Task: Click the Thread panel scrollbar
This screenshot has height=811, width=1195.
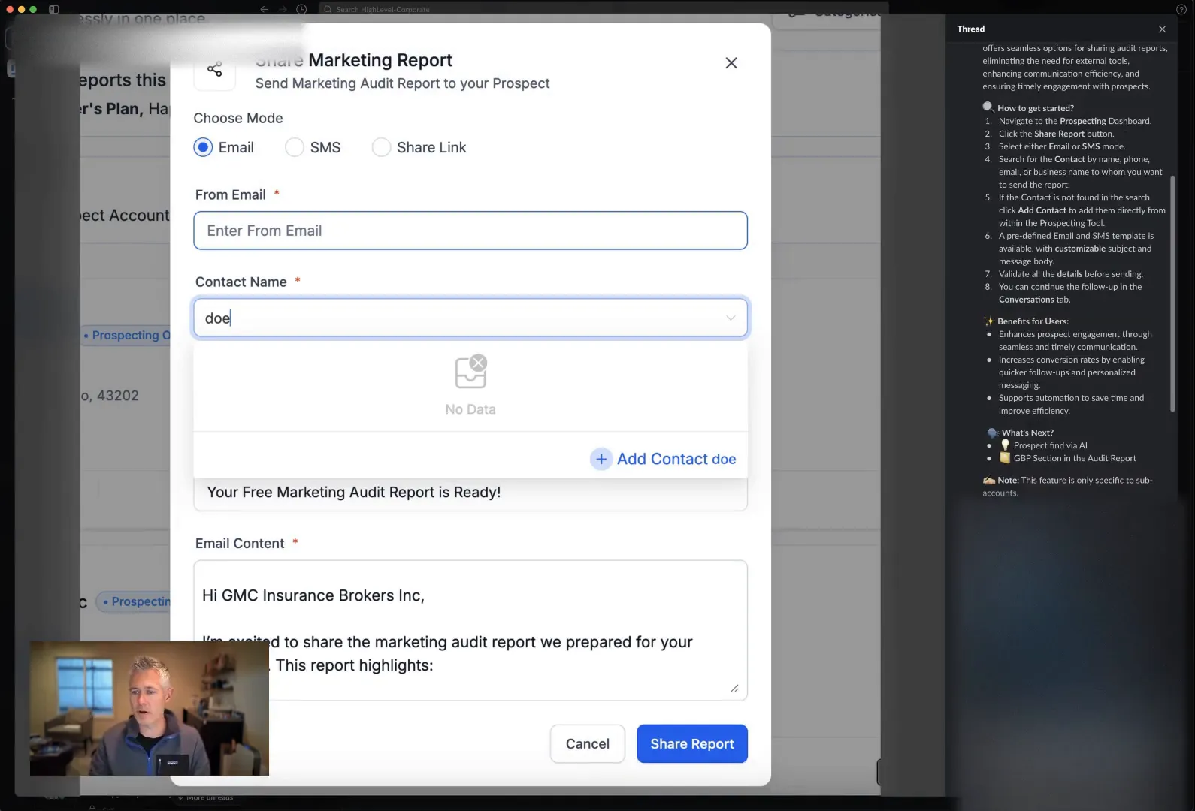Action: [x=1172, y=294]
